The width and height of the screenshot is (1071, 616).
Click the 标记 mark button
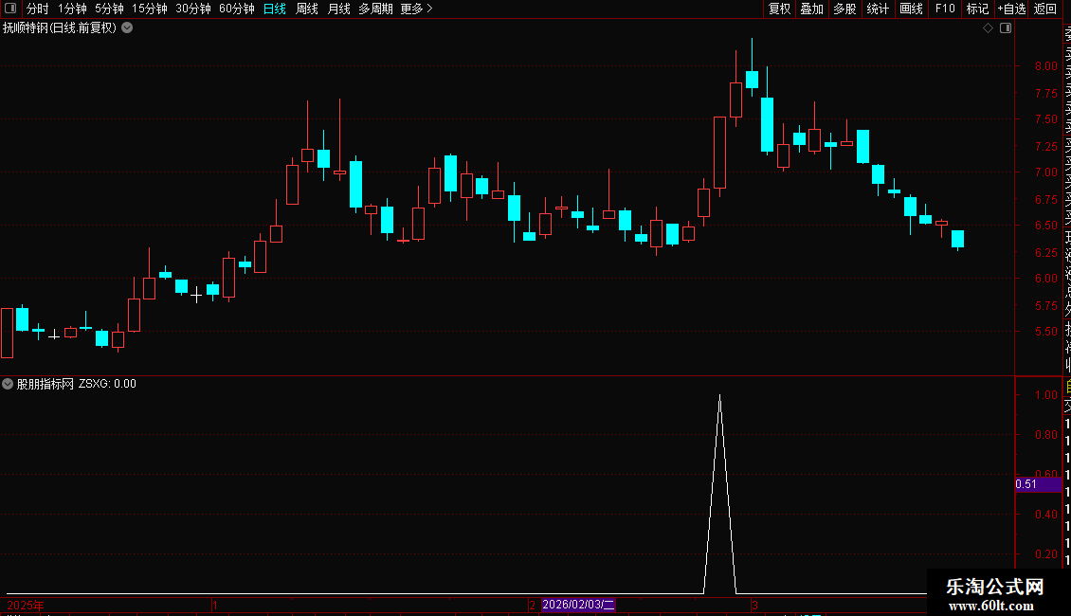[x=977, y=9]
